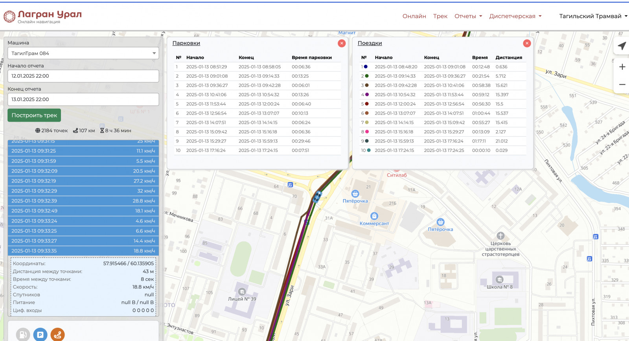Select track point 2025-01-13 09:32:39
This screenshot has width=629, height=341.
(x=83, y=201)
